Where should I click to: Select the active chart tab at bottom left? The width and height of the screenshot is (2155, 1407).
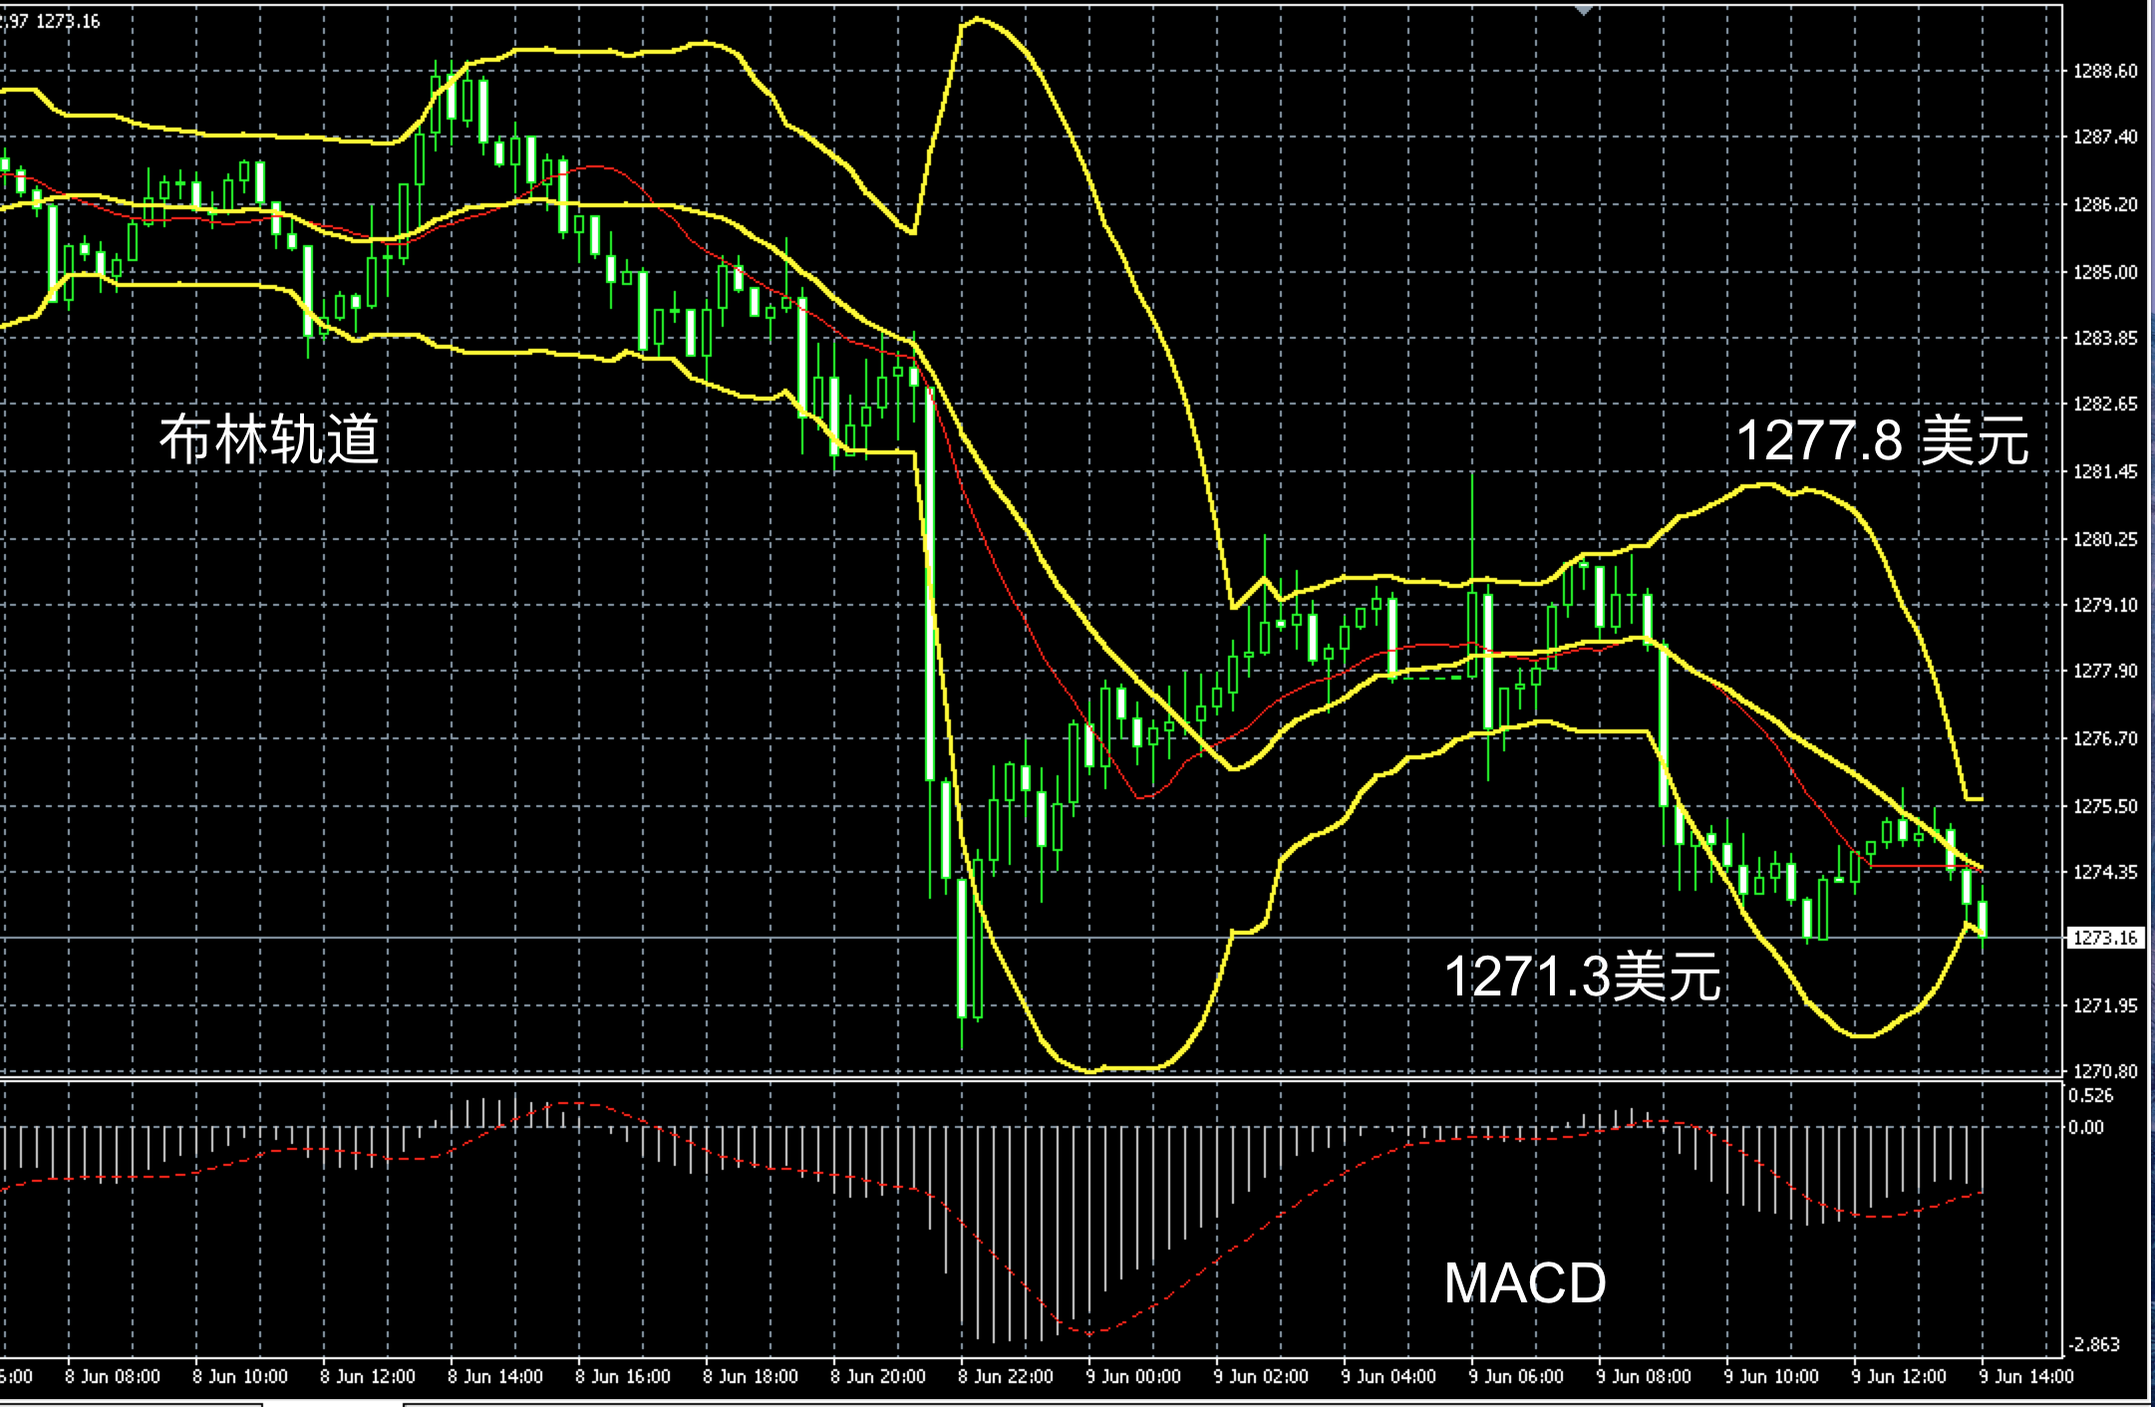[333, 1402]
